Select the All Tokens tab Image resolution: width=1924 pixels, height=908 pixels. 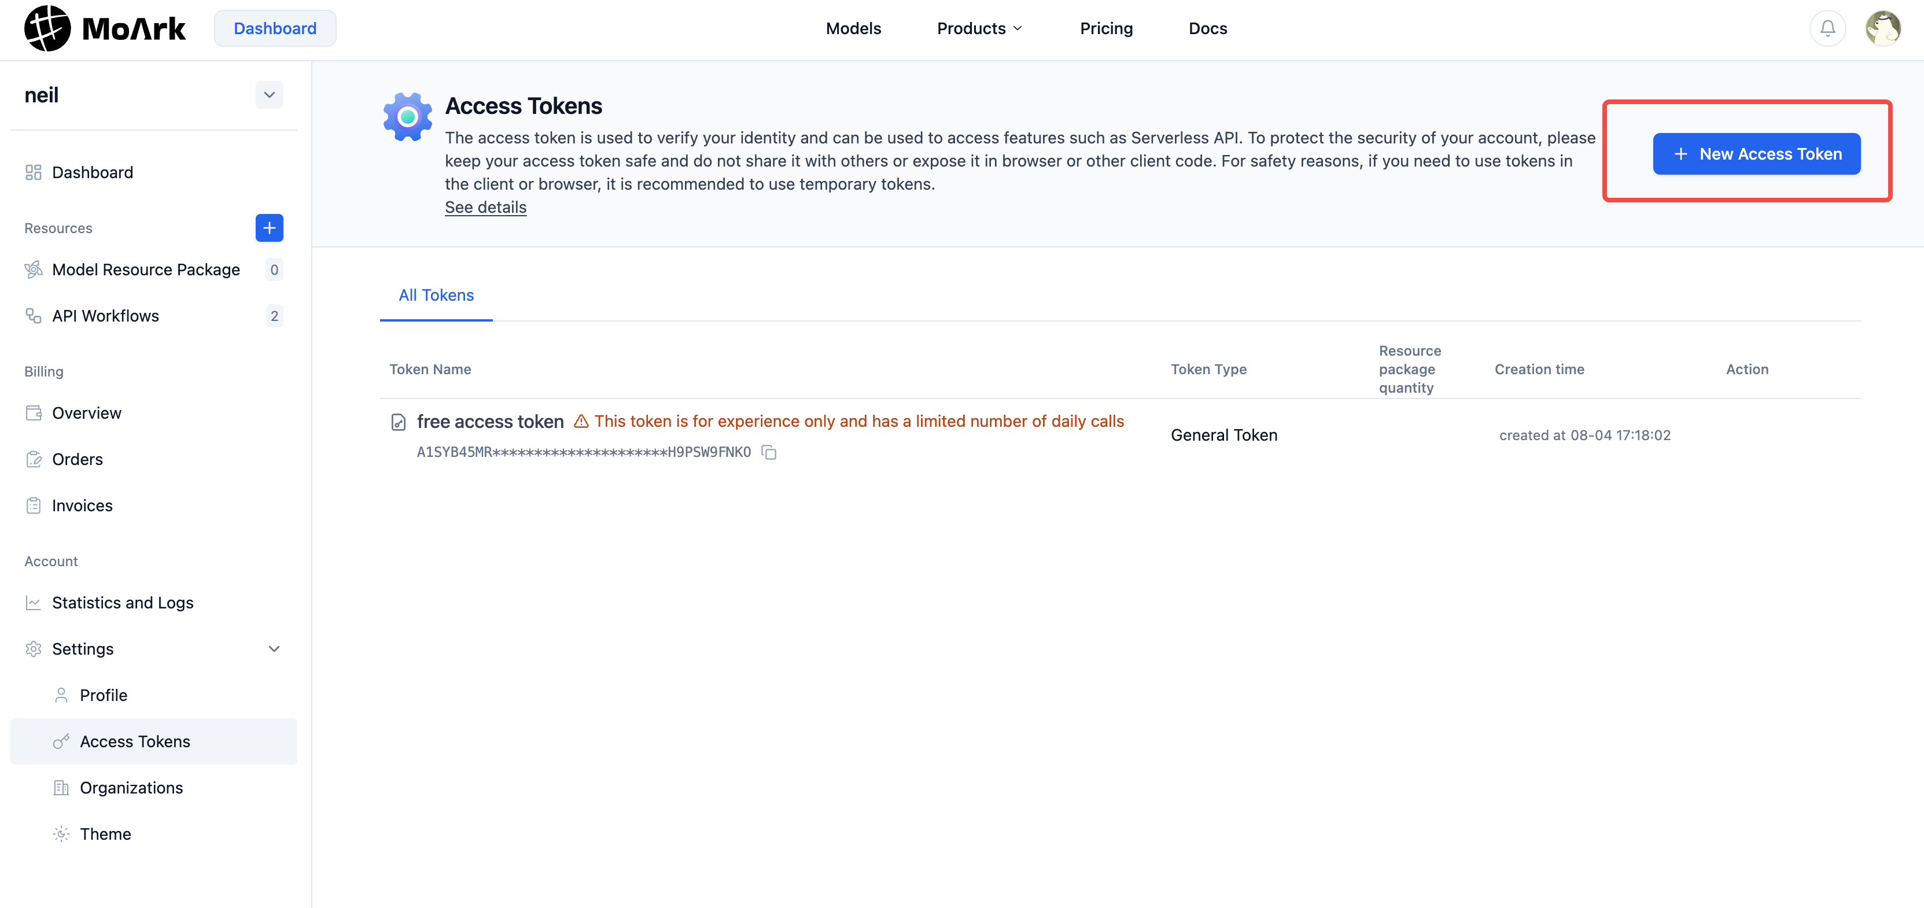click(x=436, y=295)
